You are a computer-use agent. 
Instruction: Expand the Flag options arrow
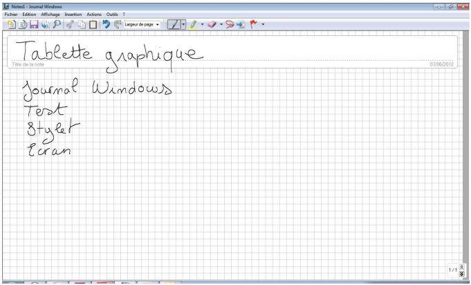pos(263,24)
